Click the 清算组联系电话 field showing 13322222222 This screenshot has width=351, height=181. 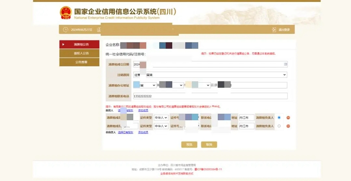click(x=211, y=96)
